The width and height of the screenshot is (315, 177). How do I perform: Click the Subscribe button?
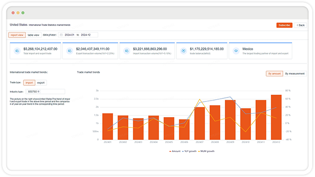(x=284, y=25)
